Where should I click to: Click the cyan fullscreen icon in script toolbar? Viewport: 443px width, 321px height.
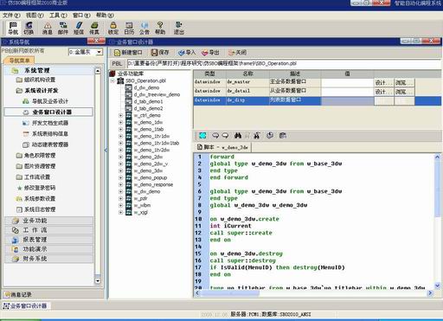pyautogui.click(x=202, y=135)
